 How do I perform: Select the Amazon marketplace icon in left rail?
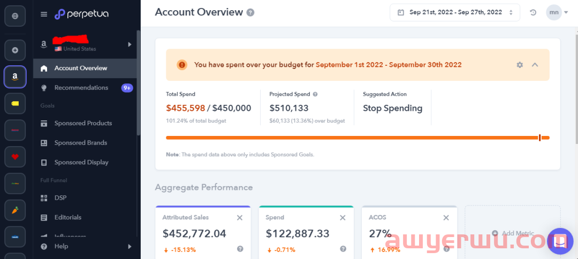point(15,77)
